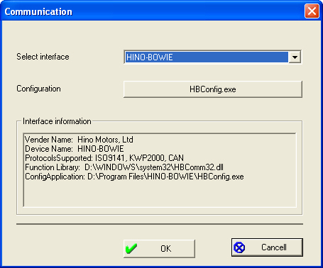Screen dimensions: 323x268
Task: Confirm with the OK button
Action: coord(159,249)
